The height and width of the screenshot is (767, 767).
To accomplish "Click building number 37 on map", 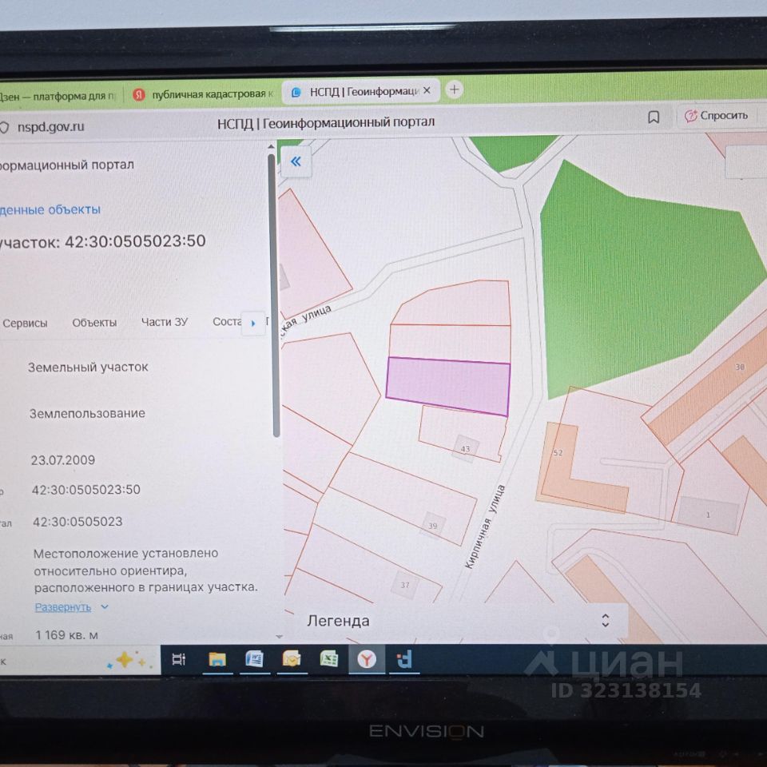I will (405, 585).
